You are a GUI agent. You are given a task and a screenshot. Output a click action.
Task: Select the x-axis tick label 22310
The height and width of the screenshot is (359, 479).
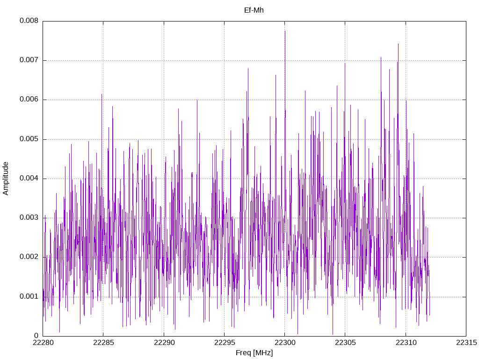click(x=406, y=343)
